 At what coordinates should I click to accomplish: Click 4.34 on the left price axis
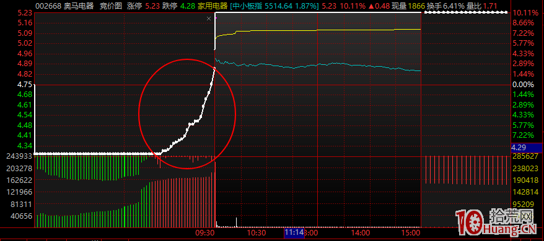coord(25,145)
